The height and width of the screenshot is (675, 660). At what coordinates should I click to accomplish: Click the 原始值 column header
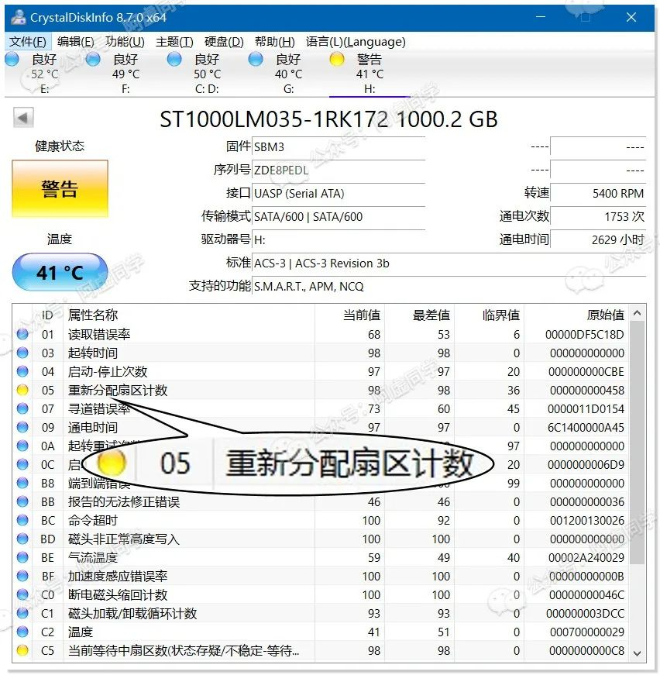606,315
